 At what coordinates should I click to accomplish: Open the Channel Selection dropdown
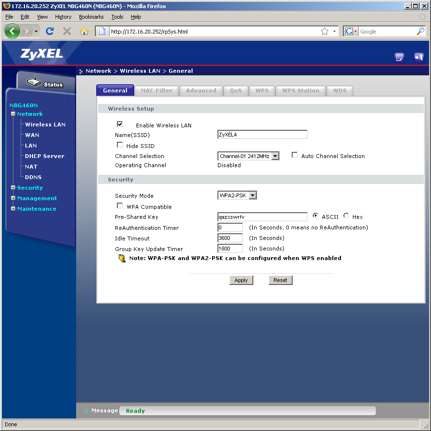[x=248, y=156]
